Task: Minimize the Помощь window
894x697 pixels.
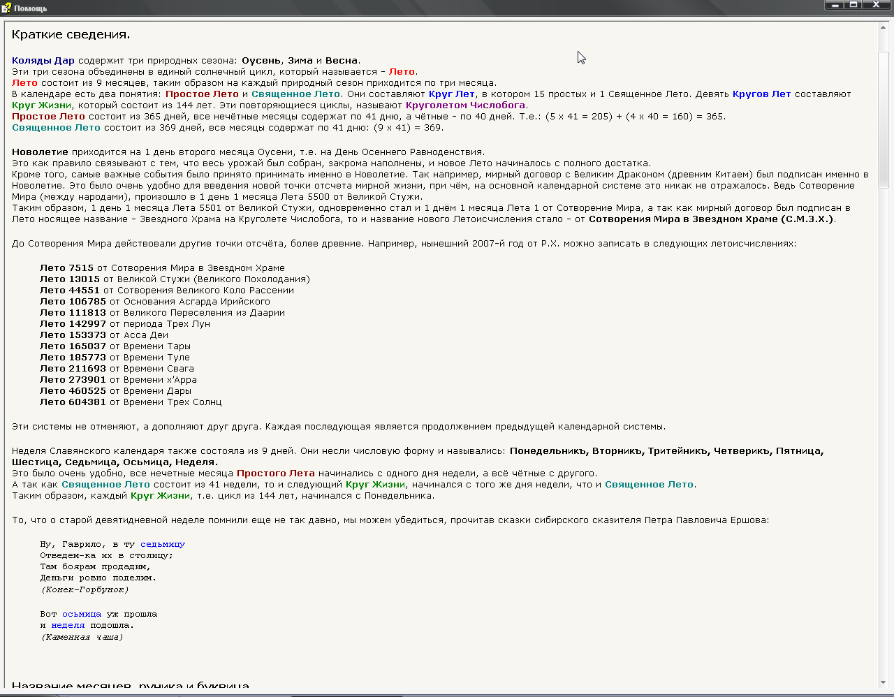Action: (x=834, y=5)
